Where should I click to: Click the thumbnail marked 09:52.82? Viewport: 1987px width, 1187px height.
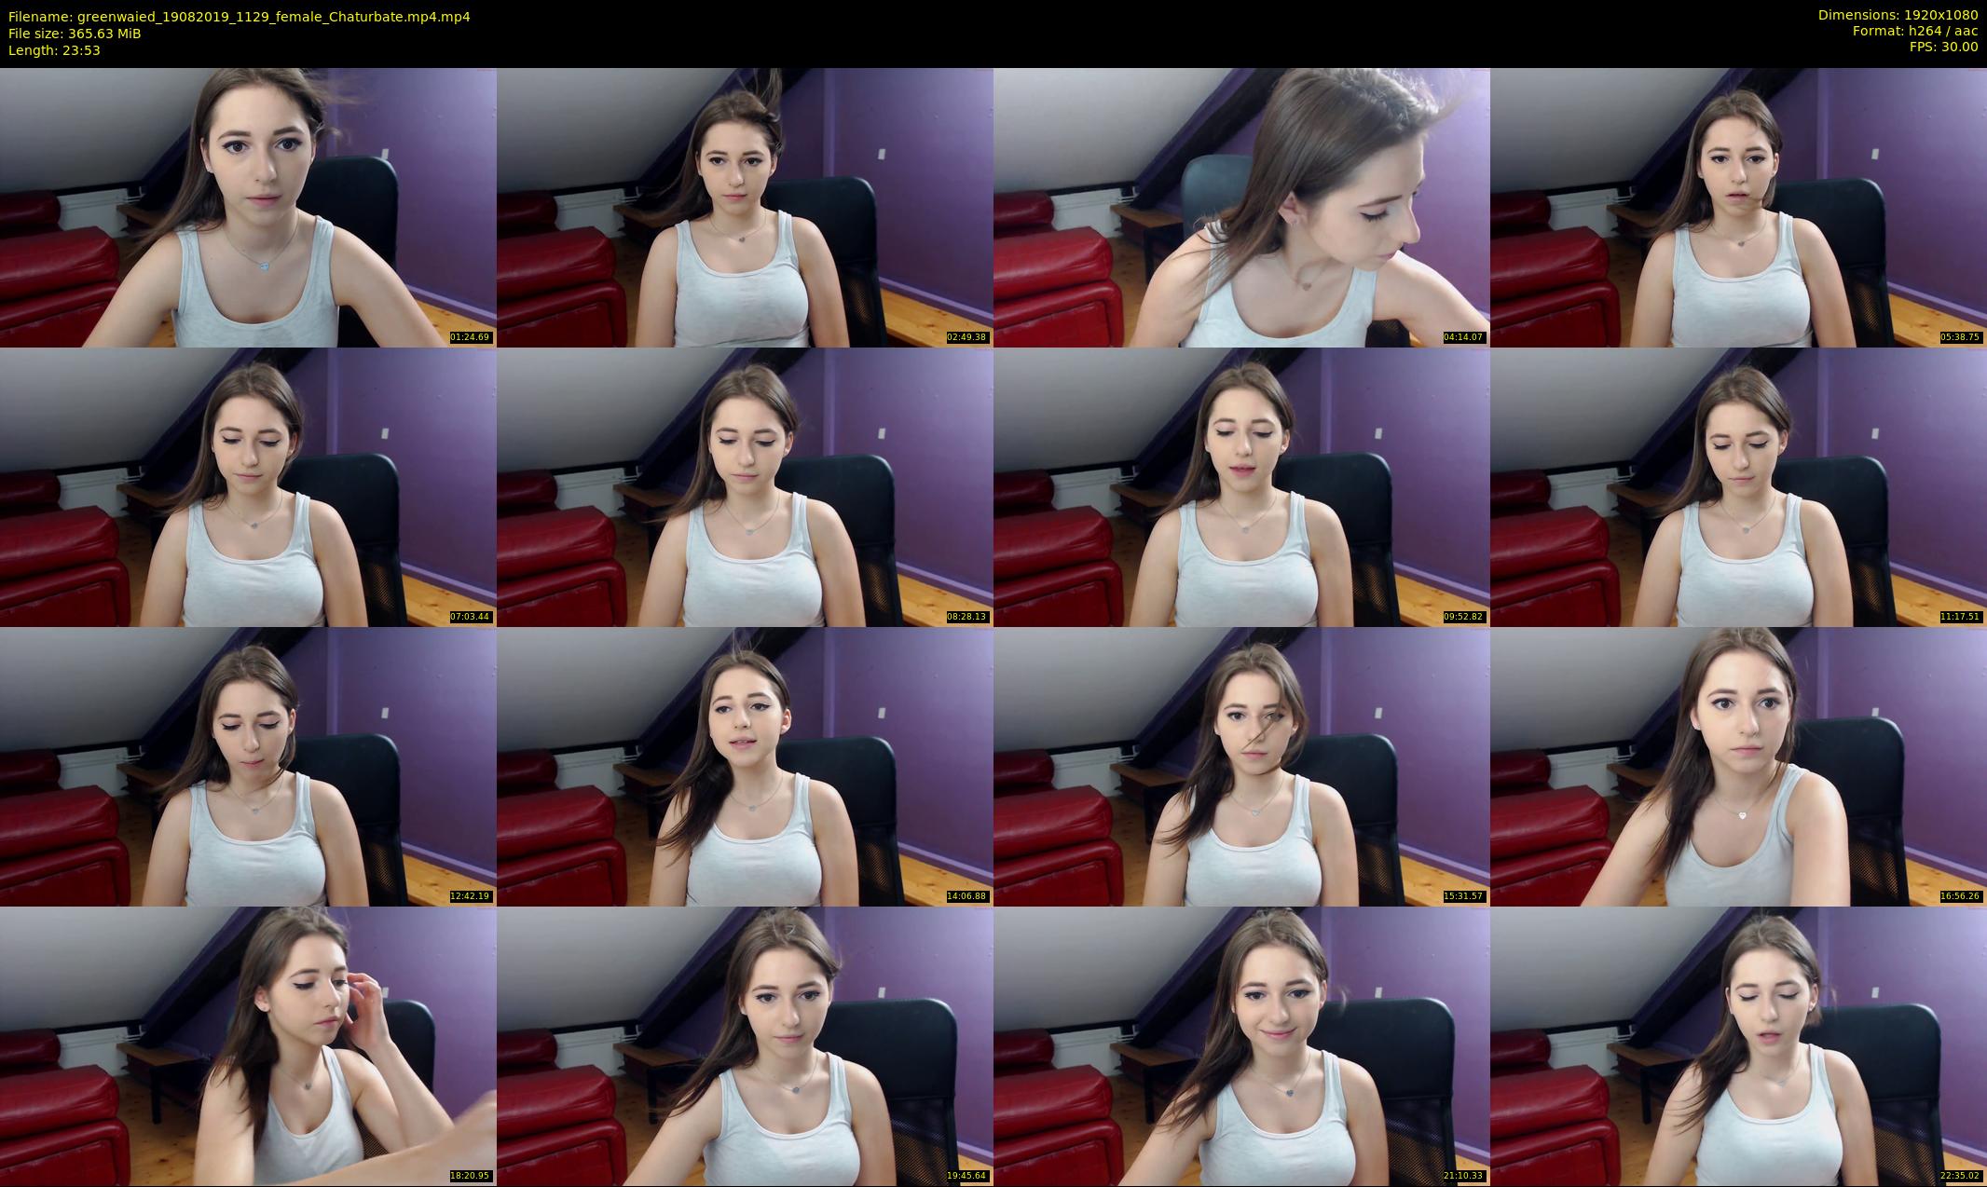tap(1241, 486)
